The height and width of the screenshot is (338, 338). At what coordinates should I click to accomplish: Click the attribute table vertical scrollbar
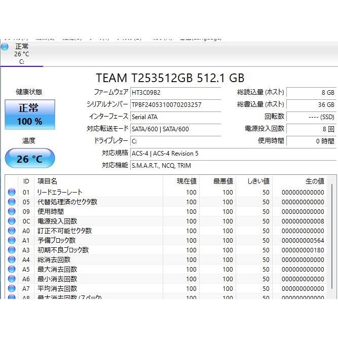(332, 237)
